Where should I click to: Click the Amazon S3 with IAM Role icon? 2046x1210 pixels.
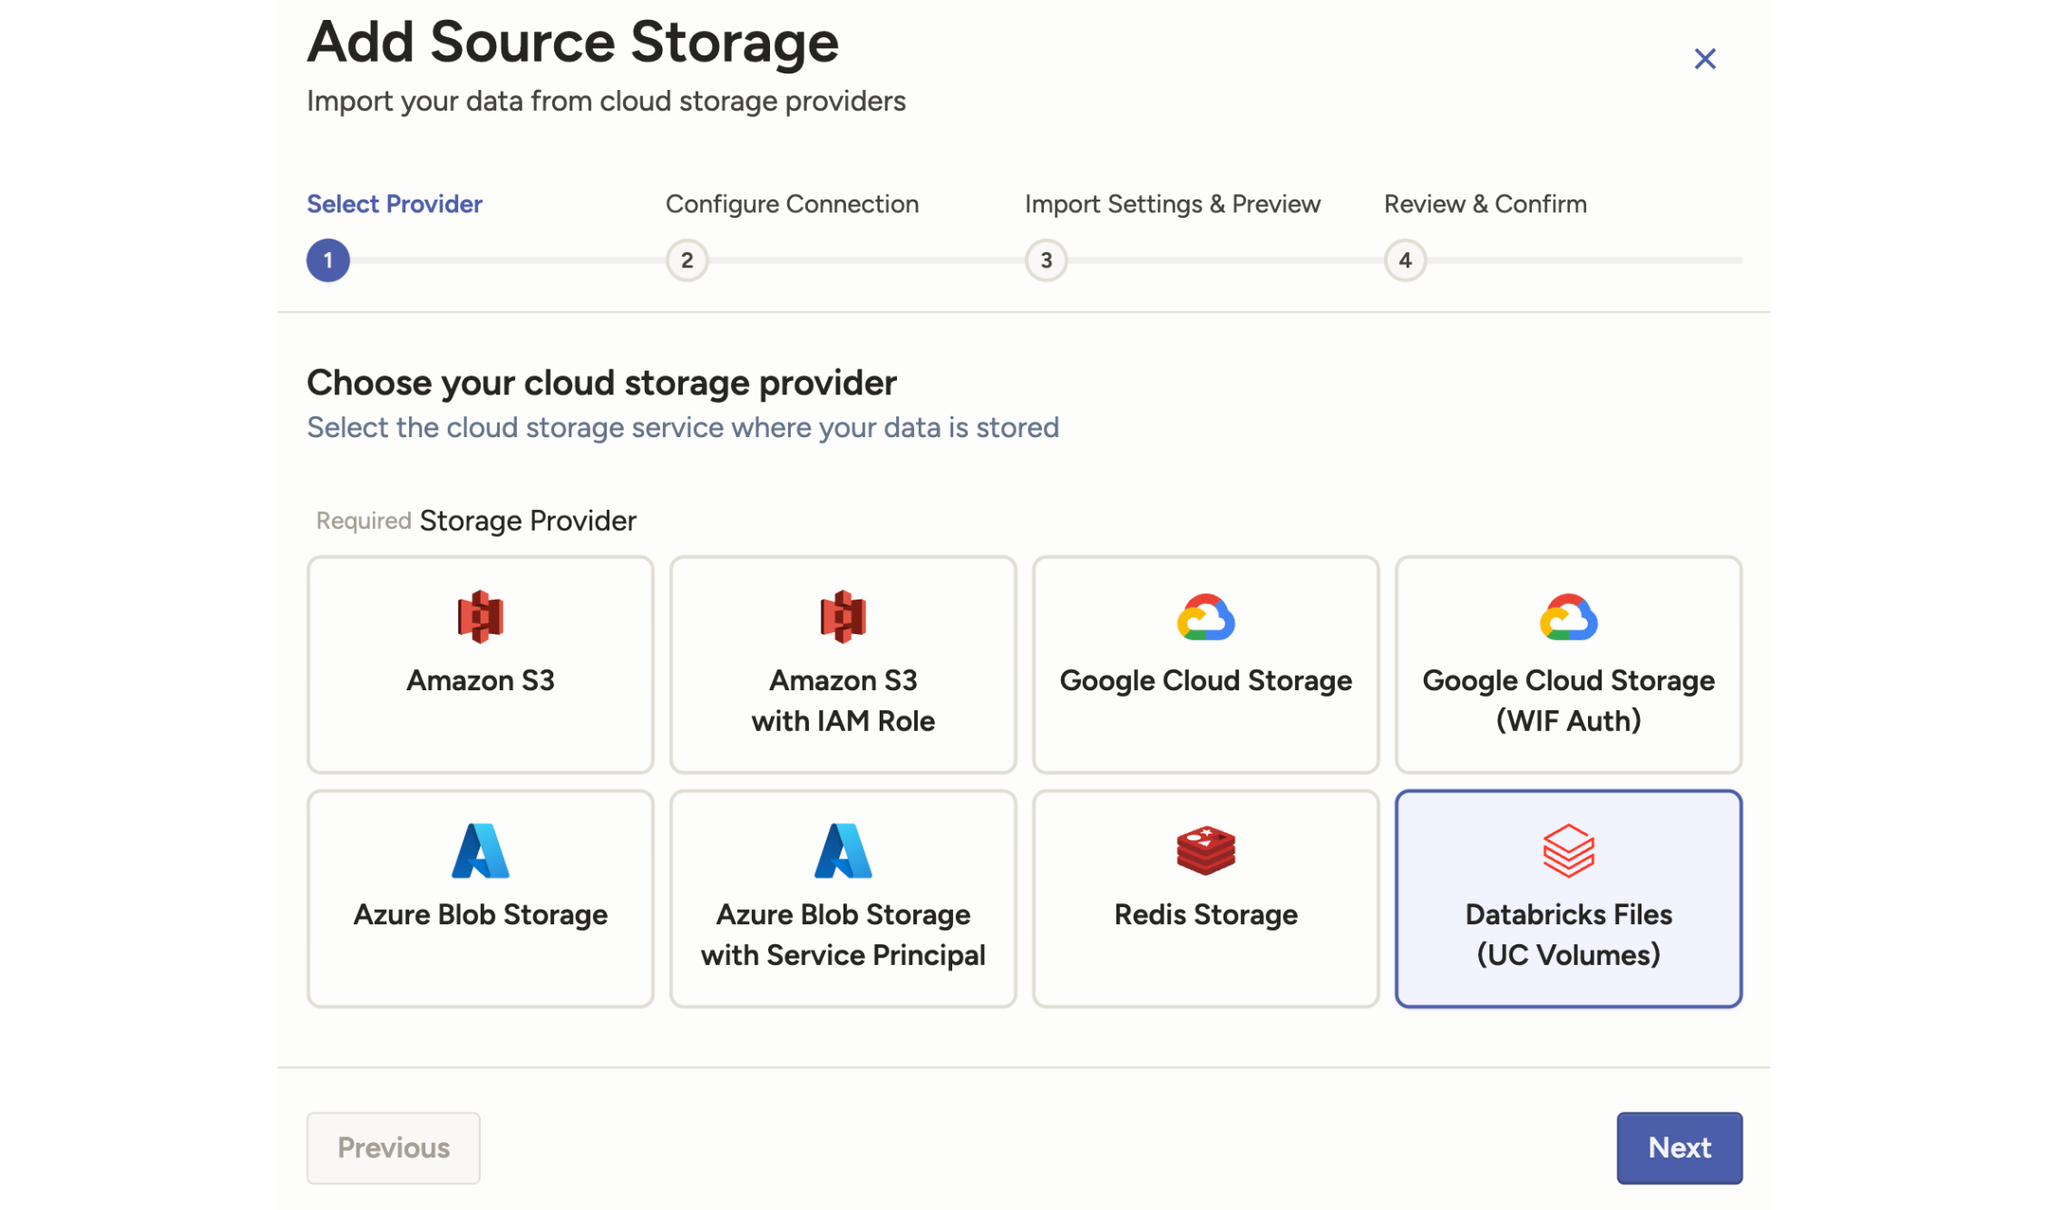[843, 618]
